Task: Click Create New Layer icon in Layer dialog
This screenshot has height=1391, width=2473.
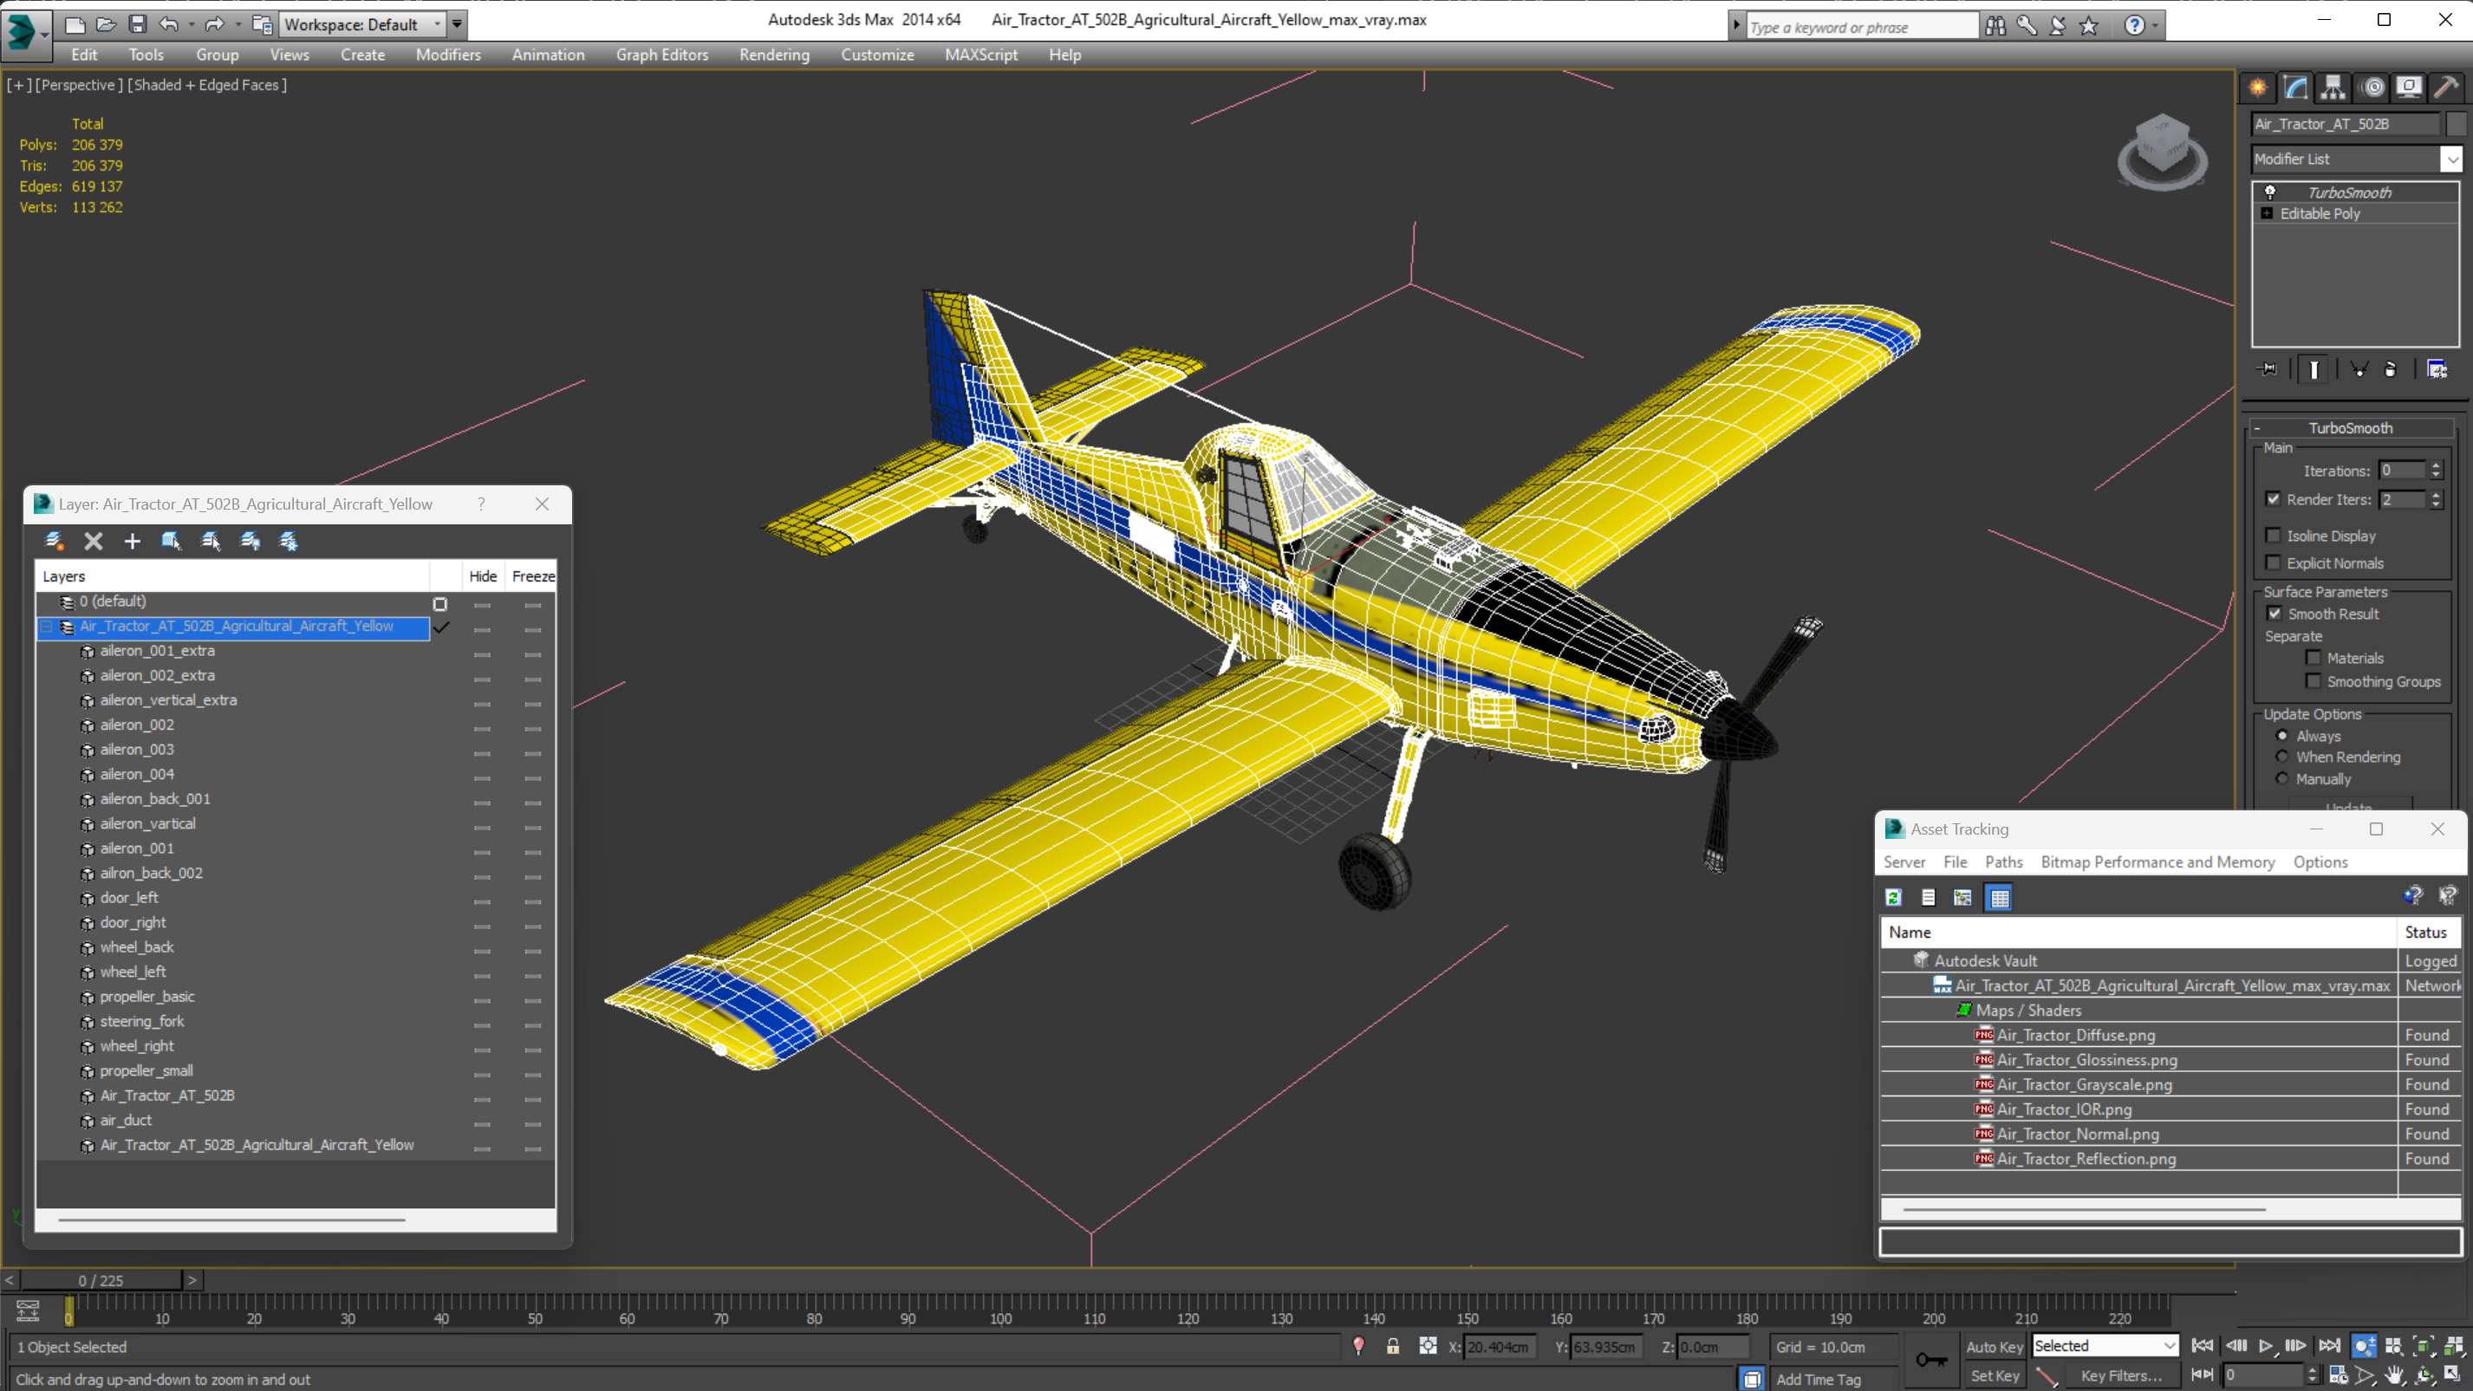Action: pyautogui.click(x=55, y=542)
